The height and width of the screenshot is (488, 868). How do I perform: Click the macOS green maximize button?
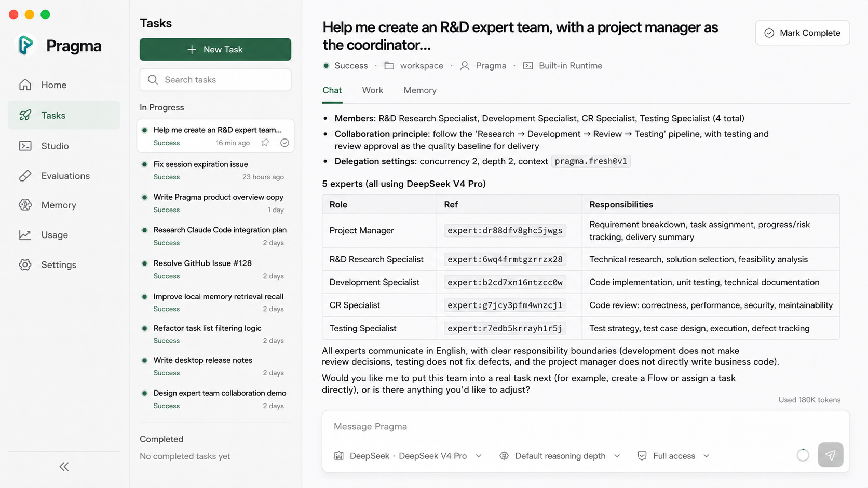click(x=46, y=15)
